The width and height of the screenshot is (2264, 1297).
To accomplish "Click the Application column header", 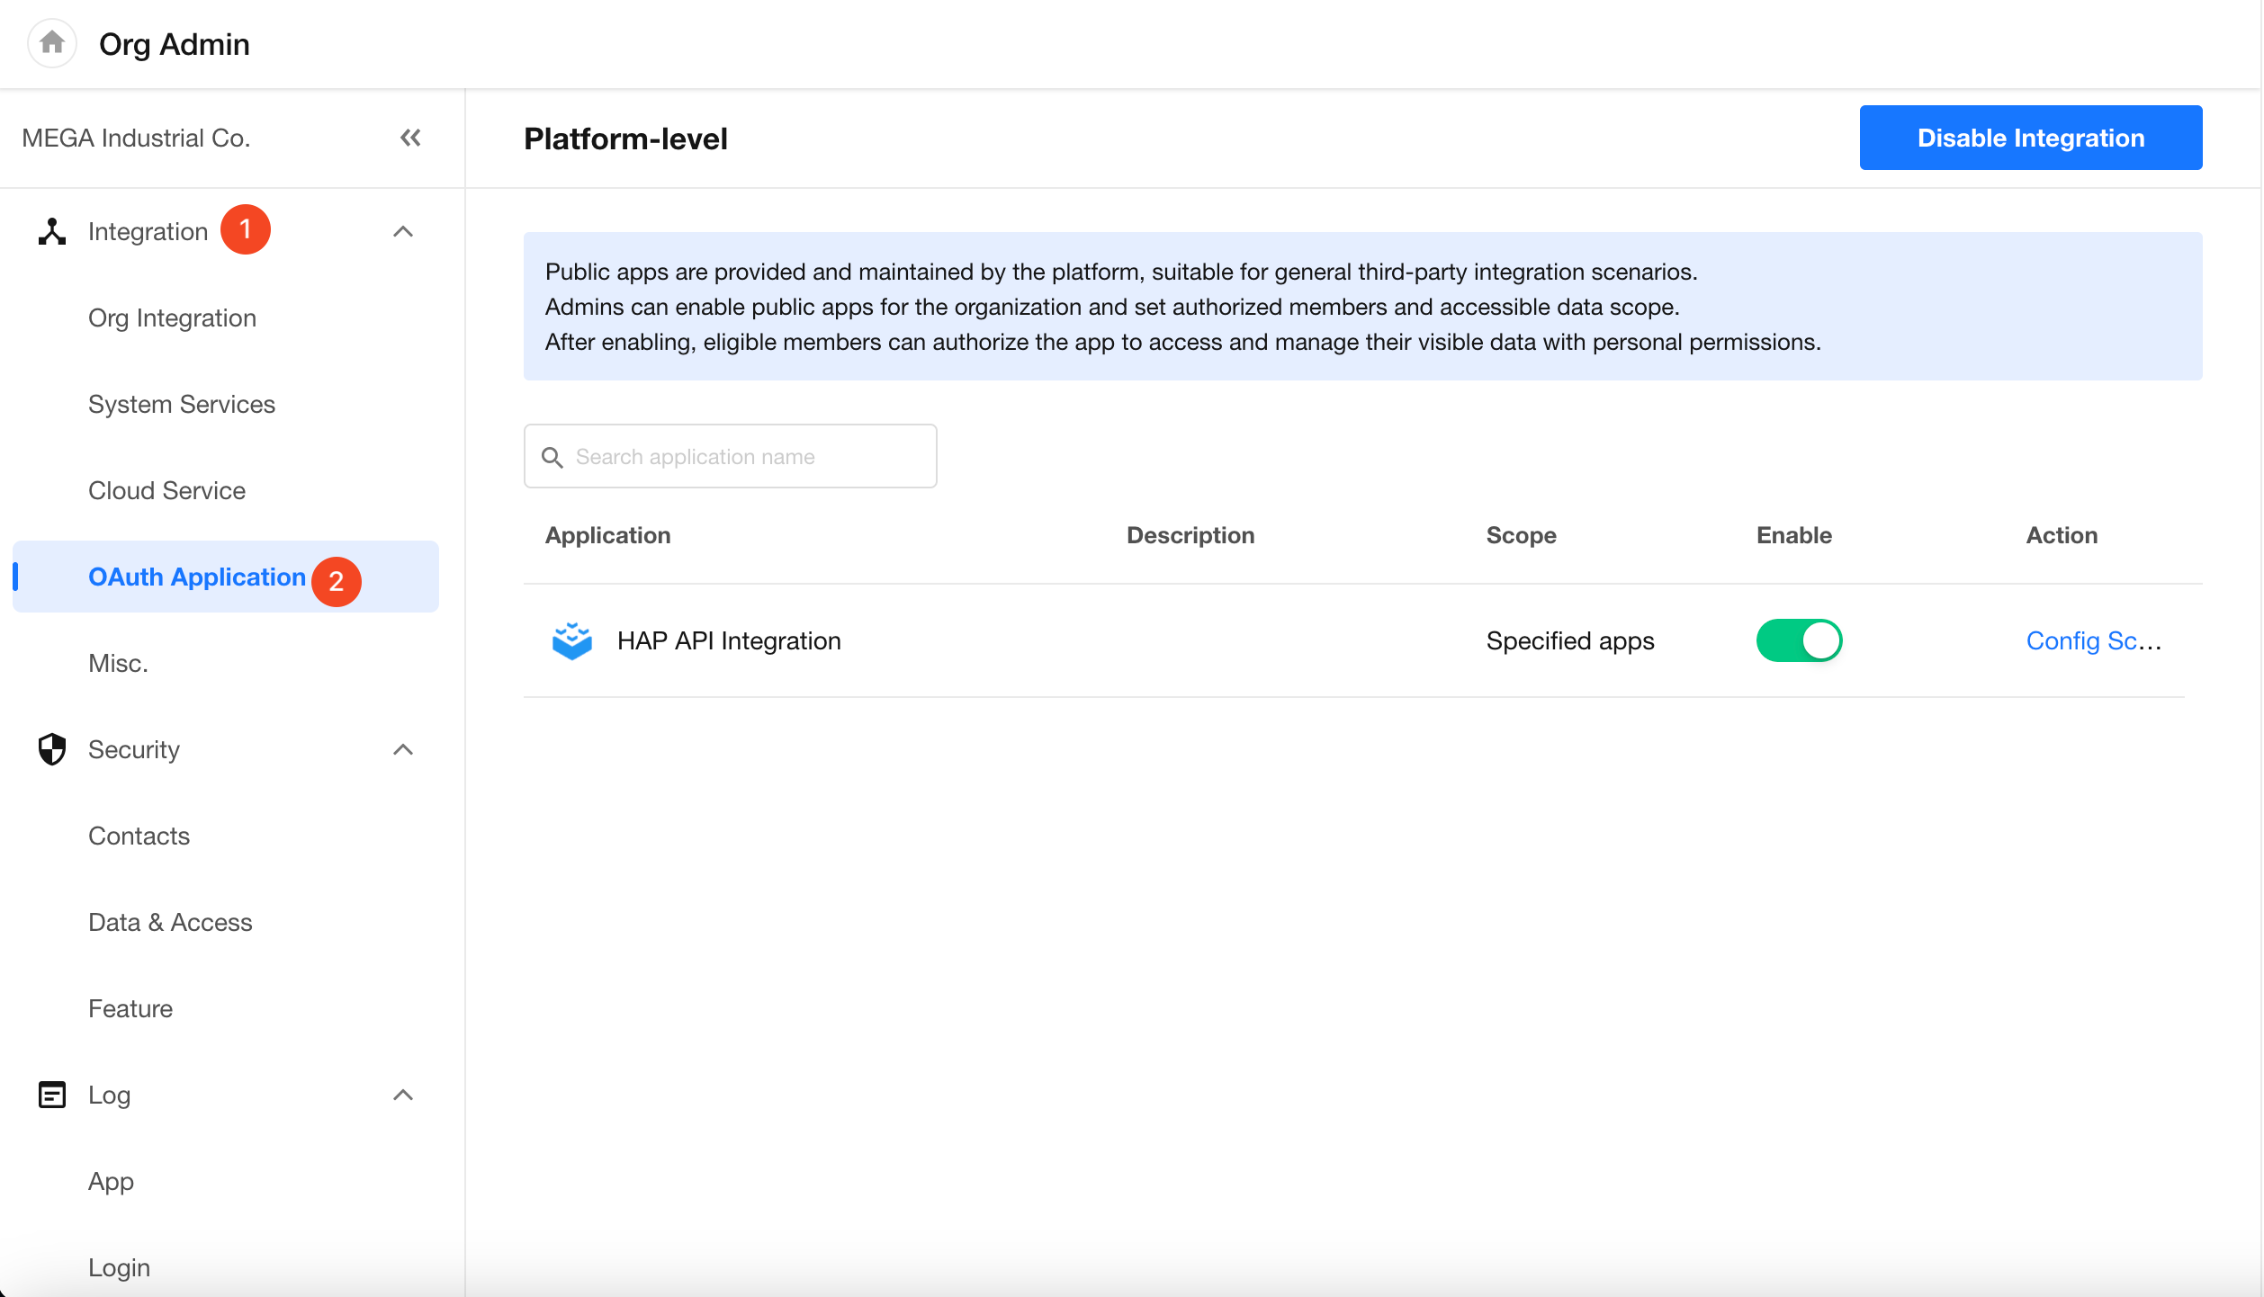I will [x=608, y=535].
